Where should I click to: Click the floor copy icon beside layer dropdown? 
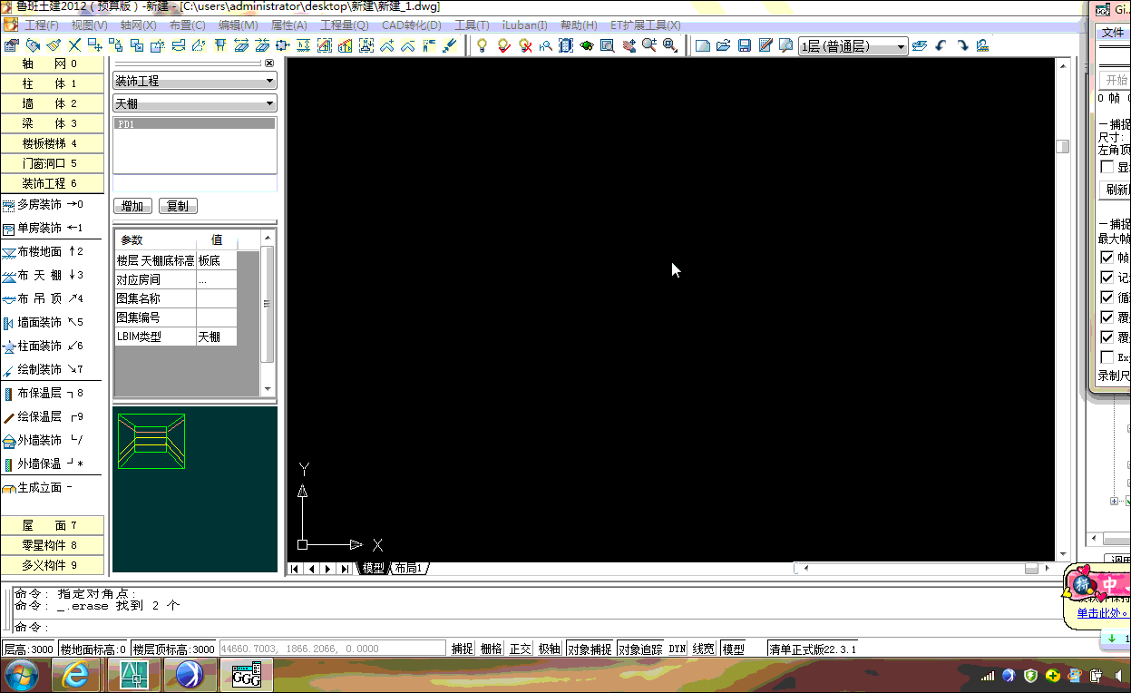[x=920, y=45]
